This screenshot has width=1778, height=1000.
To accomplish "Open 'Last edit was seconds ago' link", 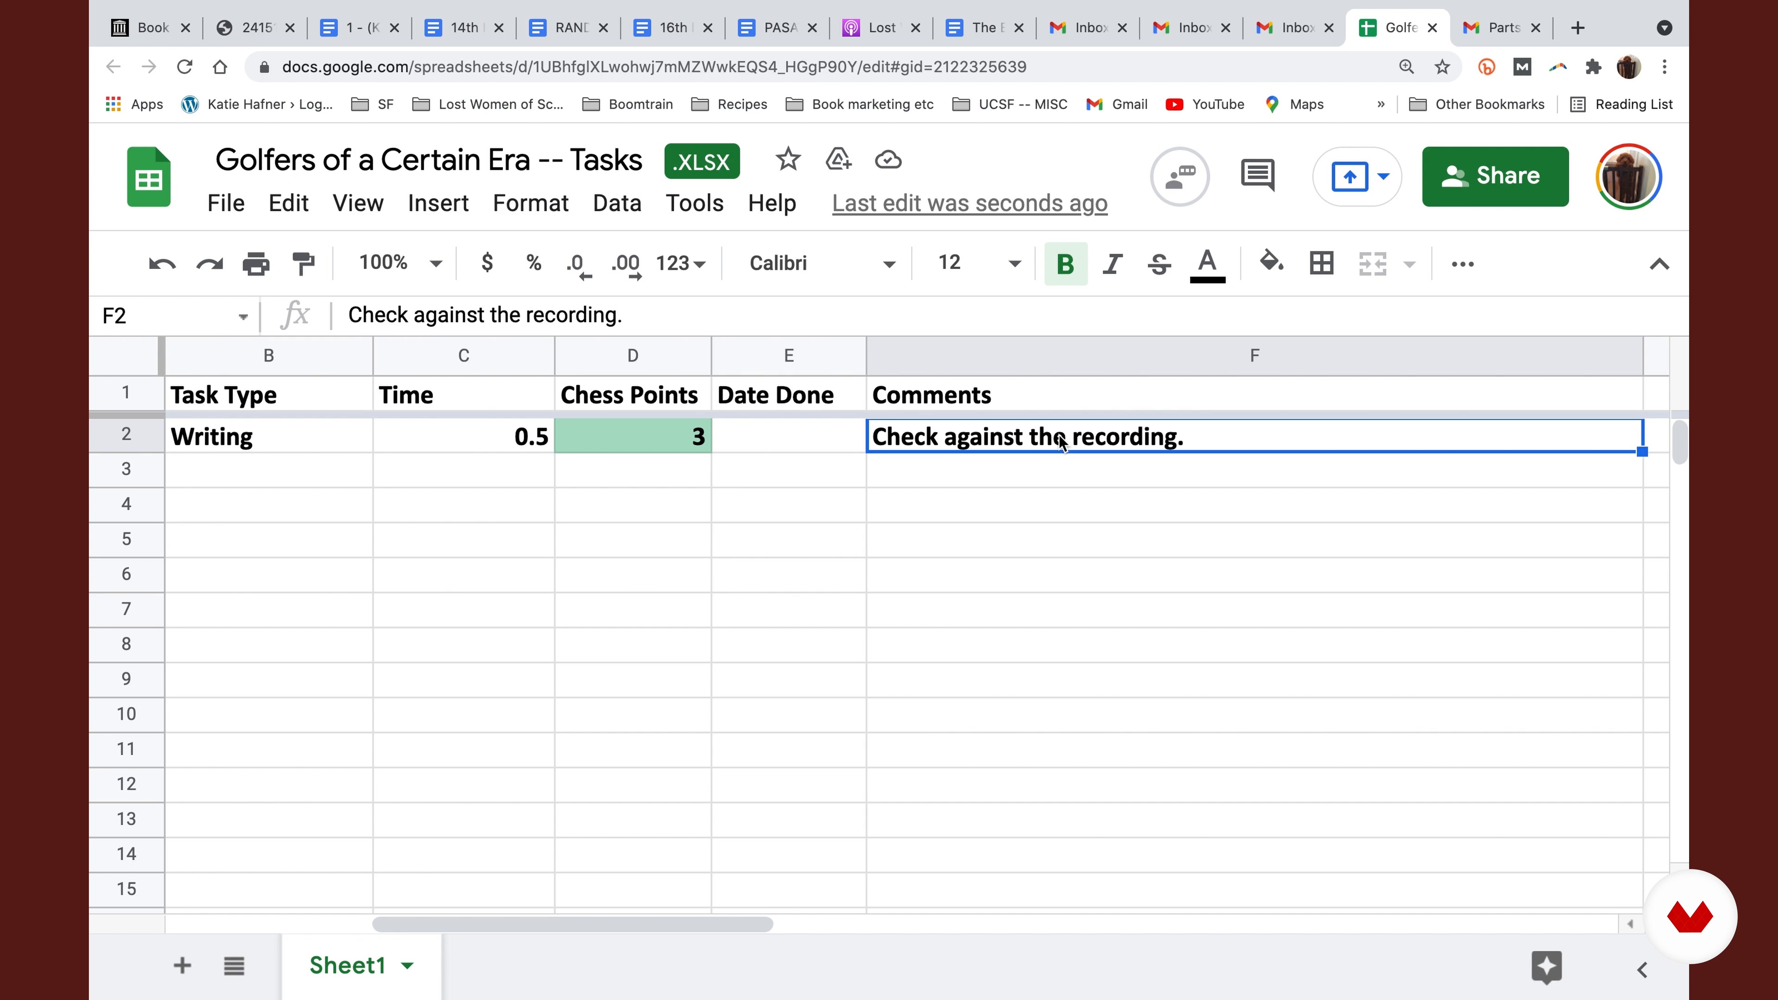I will click(x=969, y=204).
